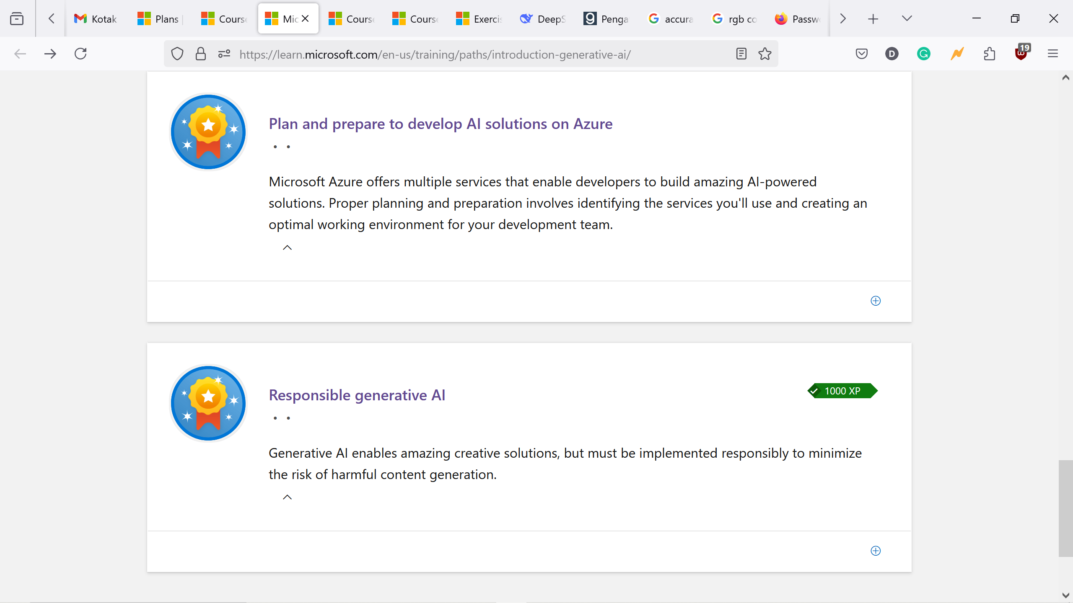Switch to the DeepSeek tab

pyautogui.click(x=543, y=19)
